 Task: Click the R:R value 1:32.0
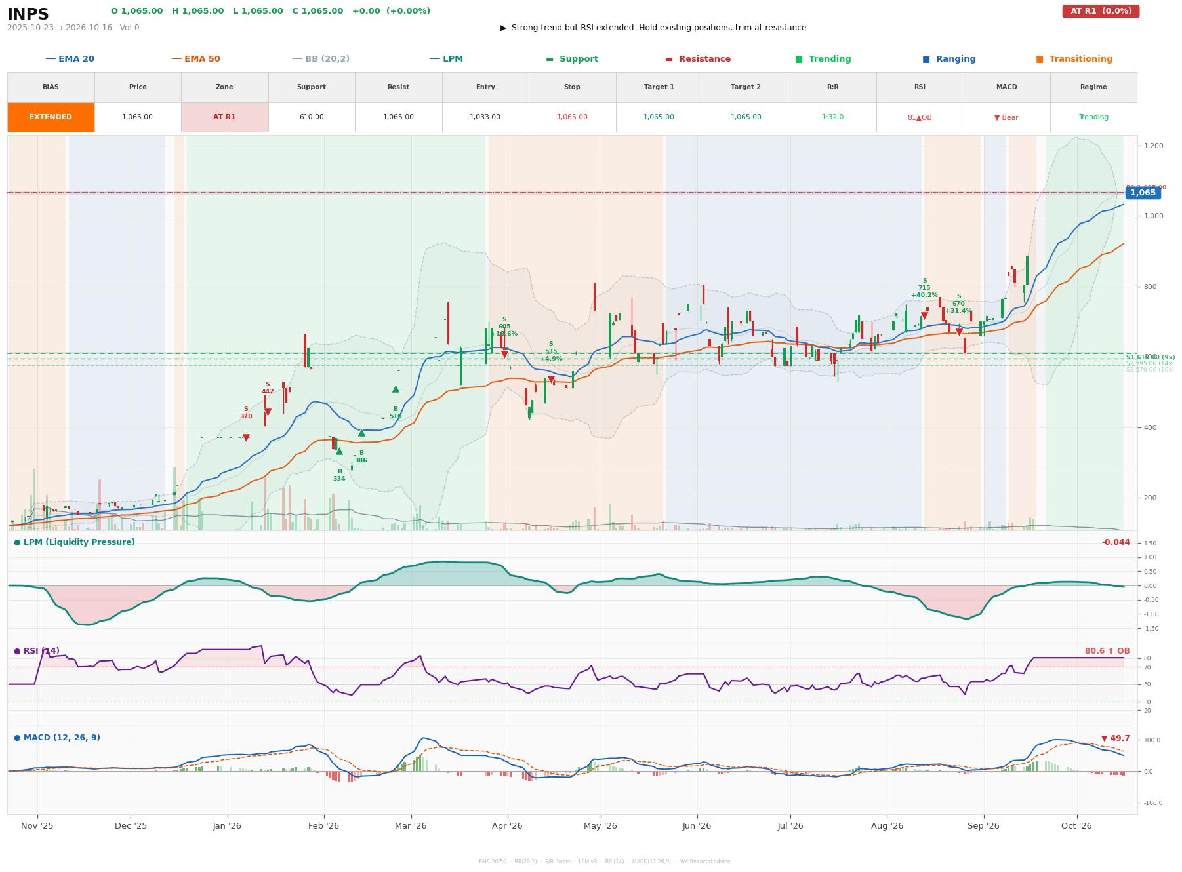[833, 117]
